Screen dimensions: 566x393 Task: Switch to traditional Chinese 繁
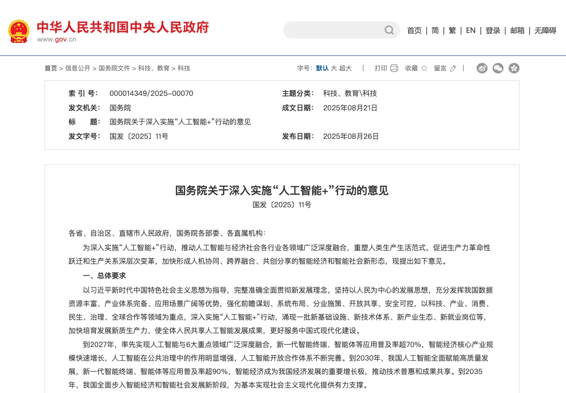(x=452, y=30)
